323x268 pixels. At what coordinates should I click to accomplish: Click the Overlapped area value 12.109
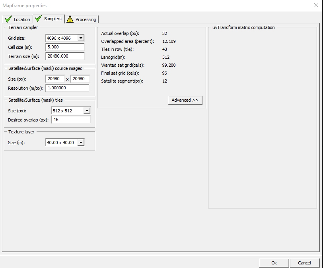169,41
